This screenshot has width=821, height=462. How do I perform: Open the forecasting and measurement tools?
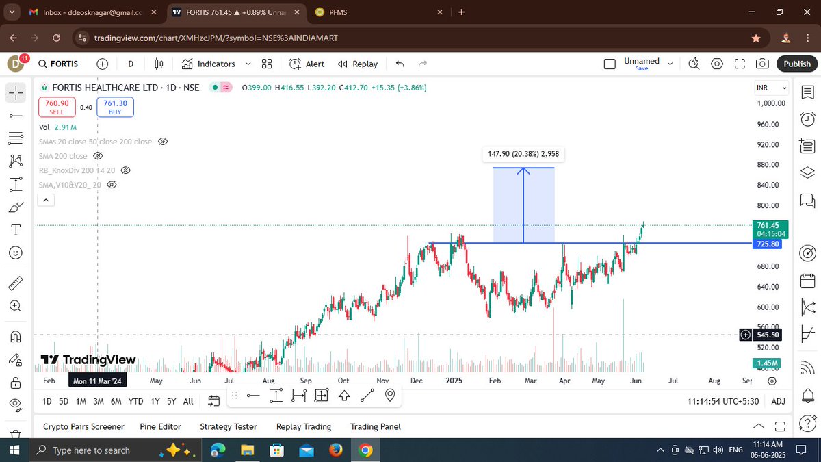point(16,184)
